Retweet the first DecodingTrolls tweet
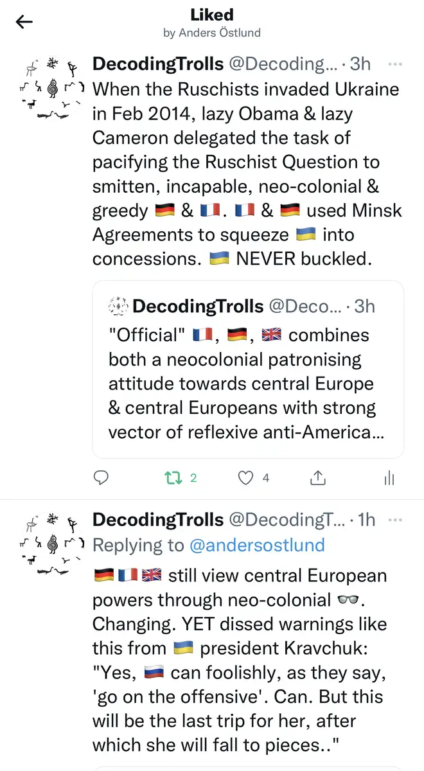Viewport: 424px width, 771px height. click(173, 478)
